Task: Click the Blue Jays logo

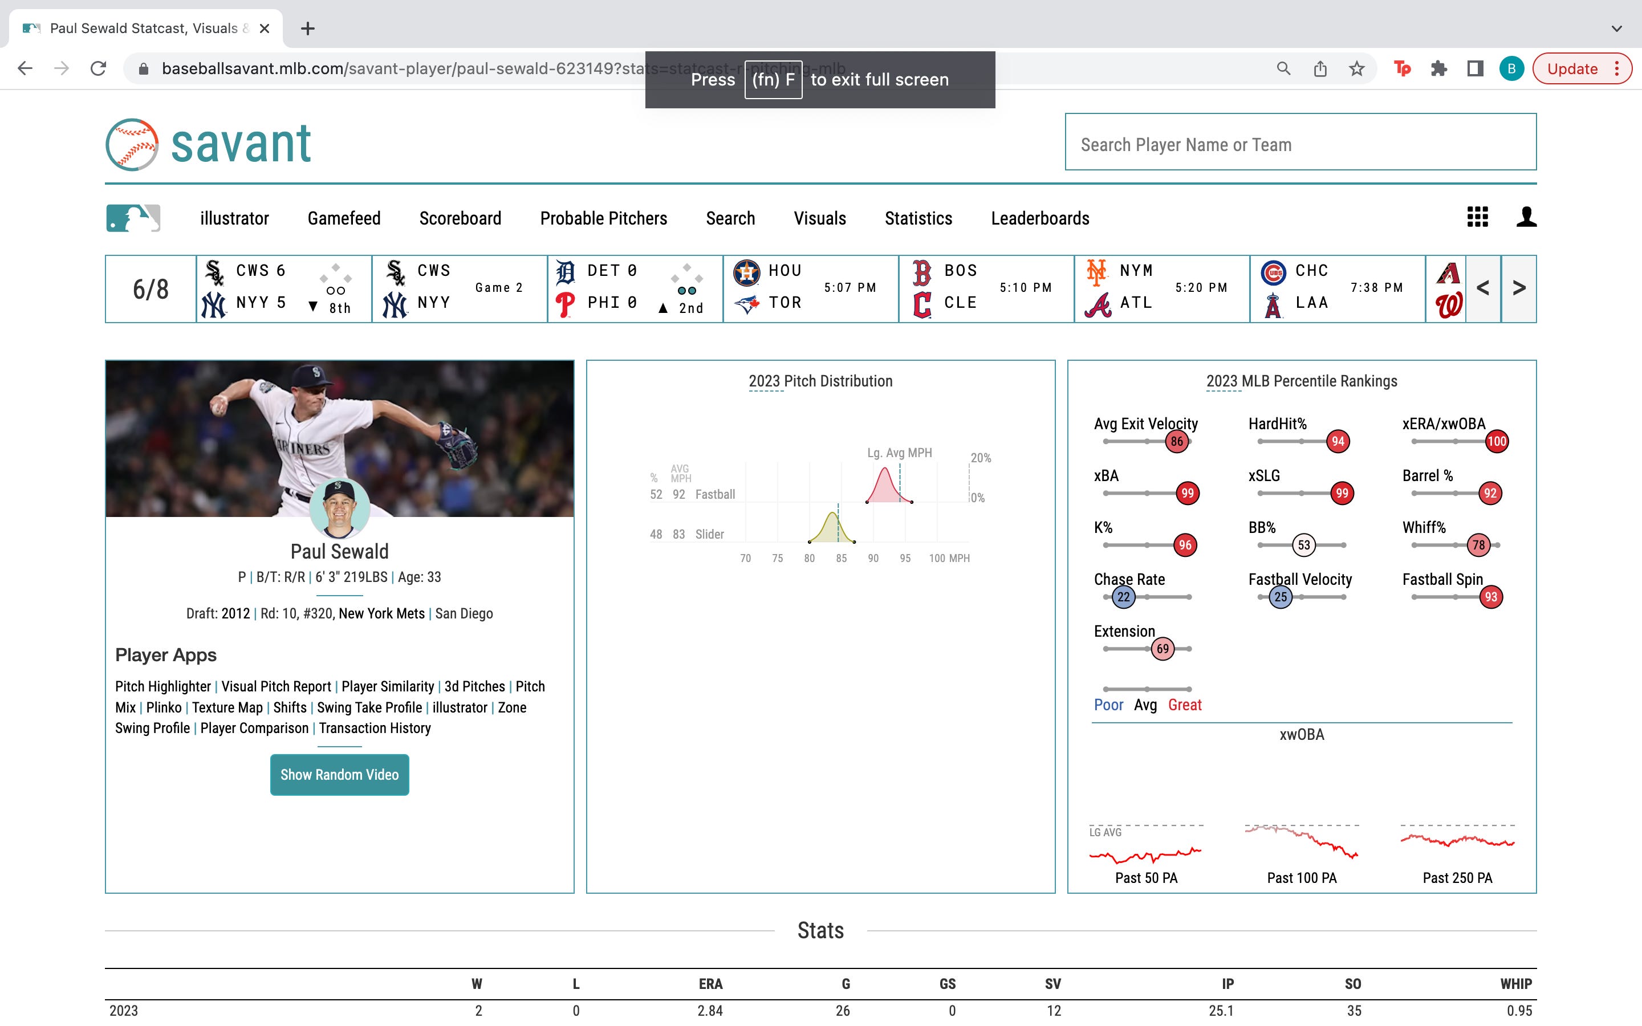Action: tap(746, 304)
